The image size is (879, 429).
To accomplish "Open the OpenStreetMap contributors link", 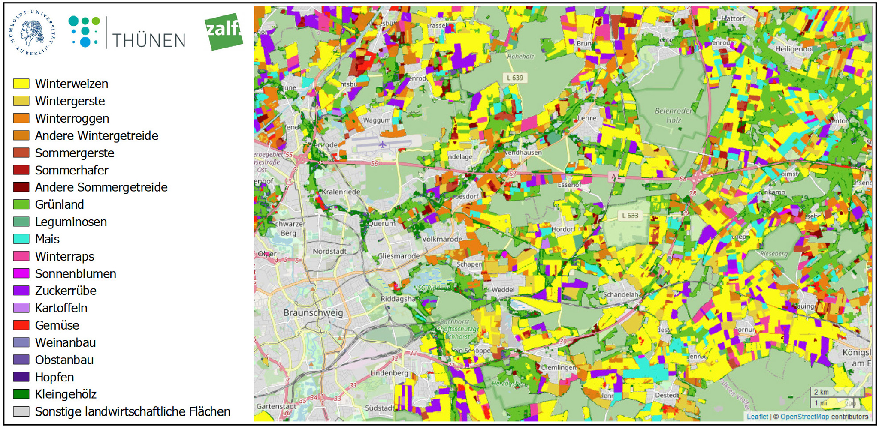I will coord(804,416).
